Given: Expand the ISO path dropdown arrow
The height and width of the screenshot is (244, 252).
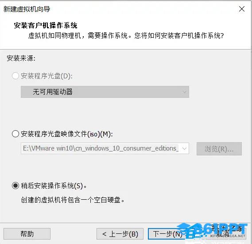Looking at the screenshot, I should point(185,148).
